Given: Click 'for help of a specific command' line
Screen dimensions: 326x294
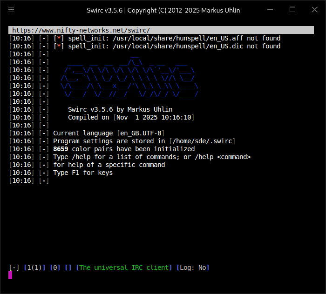Looking at the screenshot, I should coord(109,165).
